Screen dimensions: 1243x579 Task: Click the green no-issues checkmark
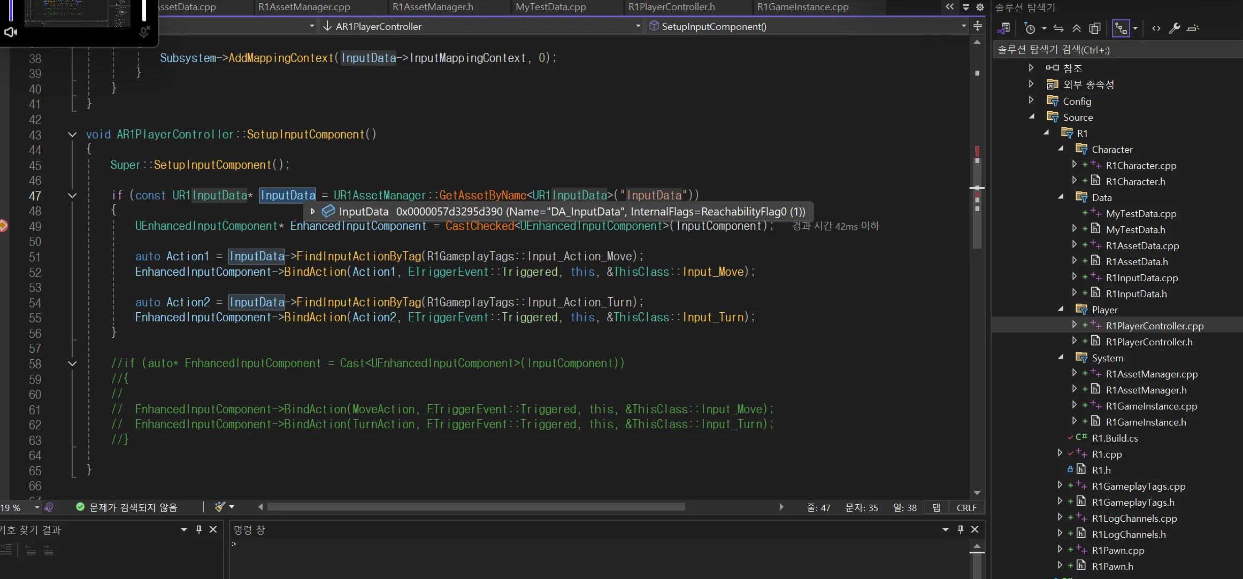[x=80, y=507]
